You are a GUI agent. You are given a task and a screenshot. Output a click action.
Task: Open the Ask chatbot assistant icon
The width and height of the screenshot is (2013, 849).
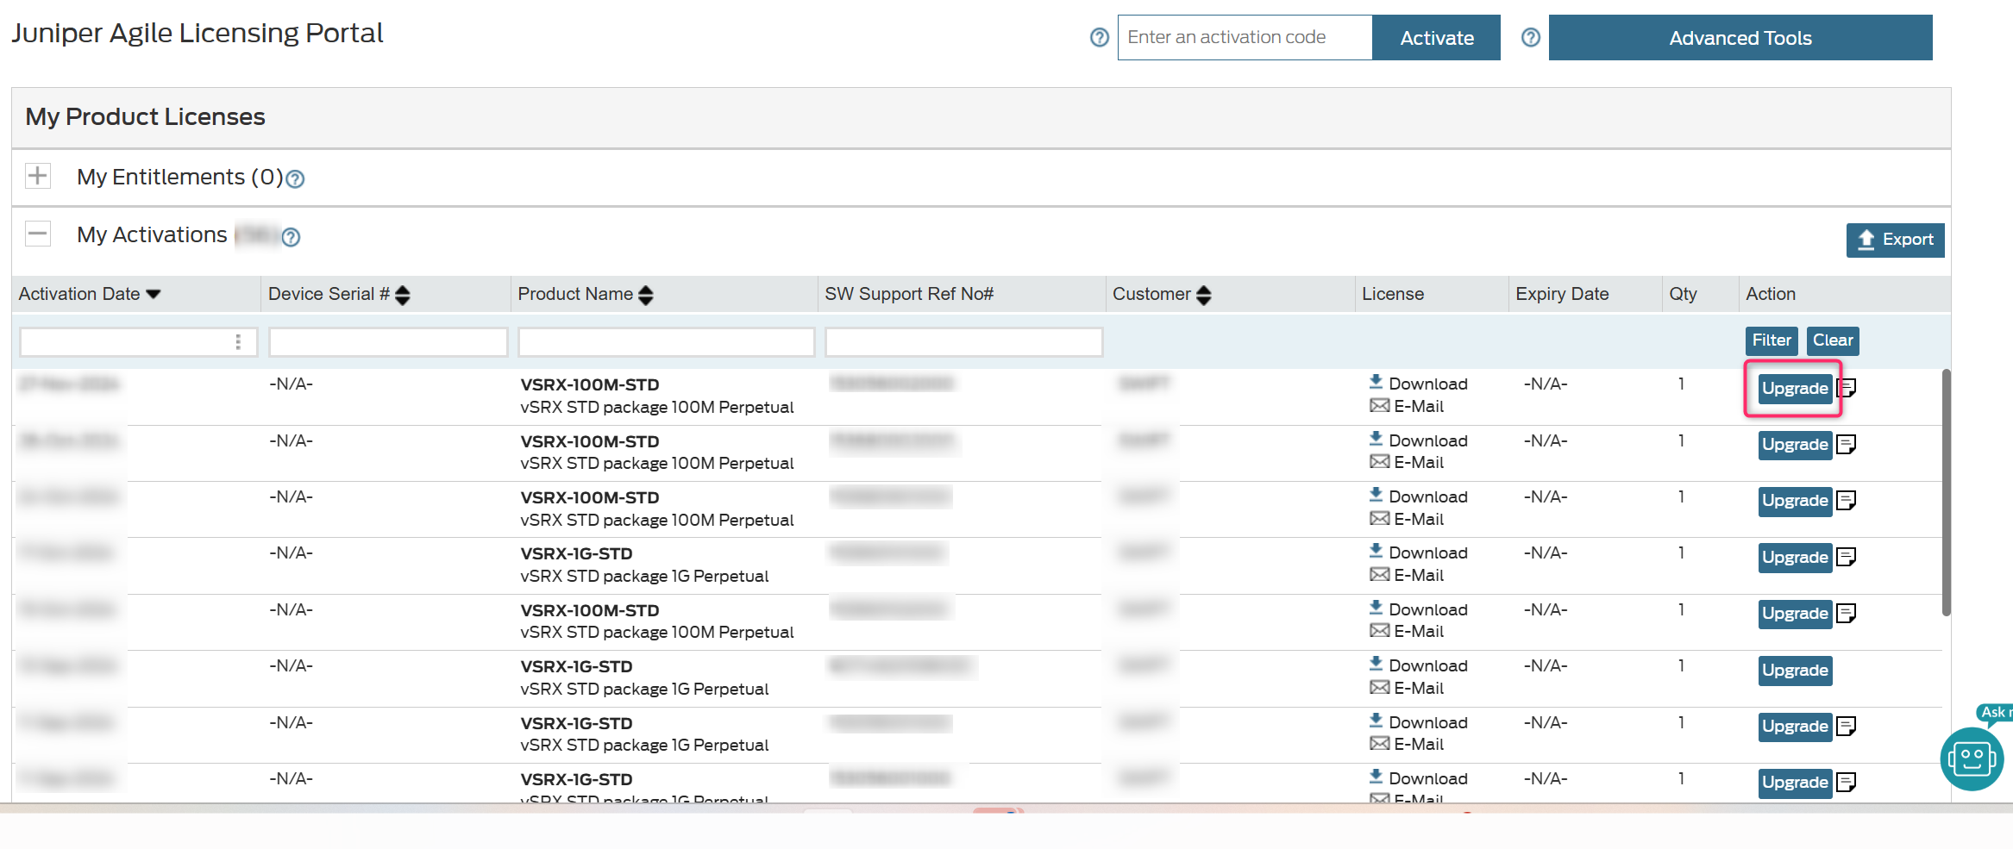pyautogui.click(x=1972, y=758)
